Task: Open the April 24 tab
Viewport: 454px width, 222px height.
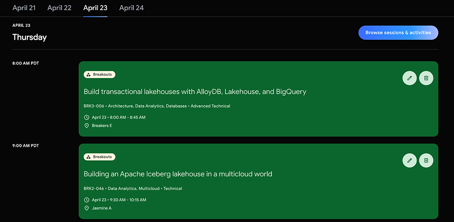Action: point(132,8)
